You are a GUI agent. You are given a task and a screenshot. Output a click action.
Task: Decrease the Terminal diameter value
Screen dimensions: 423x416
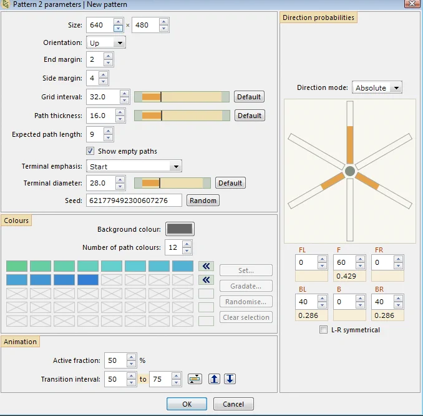120,186
